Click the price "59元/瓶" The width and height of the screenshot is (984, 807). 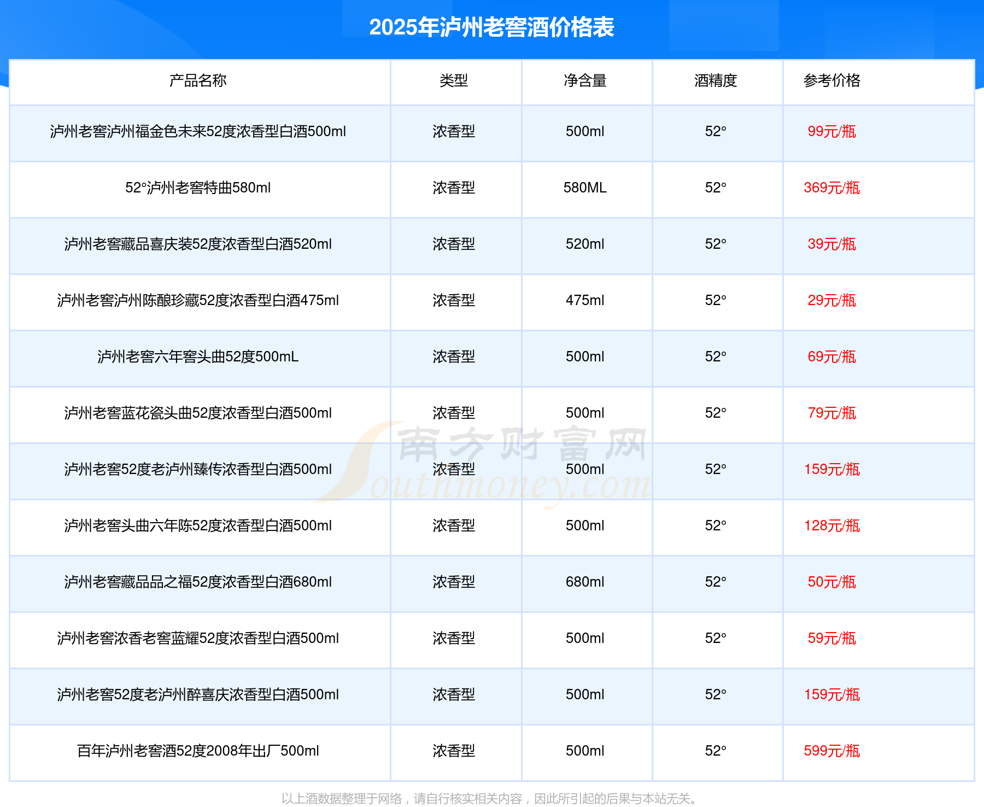click(831, 639)
